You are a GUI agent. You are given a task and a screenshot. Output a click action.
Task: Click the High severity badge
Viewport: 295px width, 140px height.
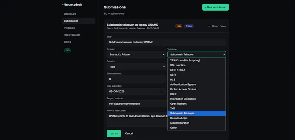click(178, 26)
